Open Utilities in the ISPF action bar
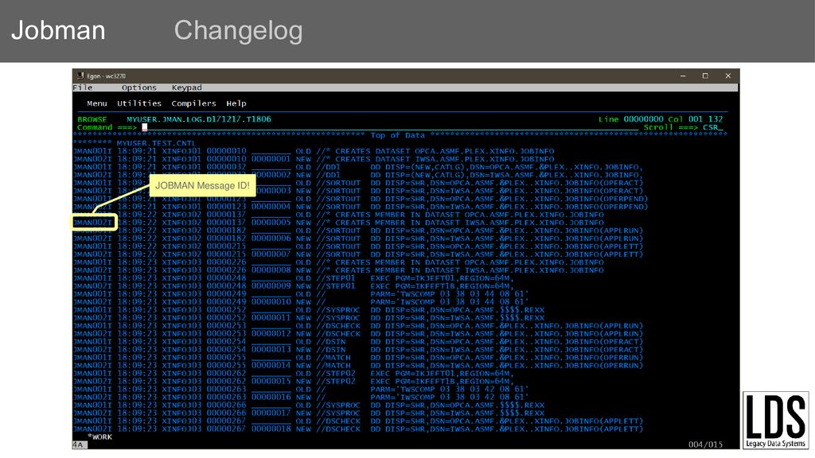 tap(139, 103)
